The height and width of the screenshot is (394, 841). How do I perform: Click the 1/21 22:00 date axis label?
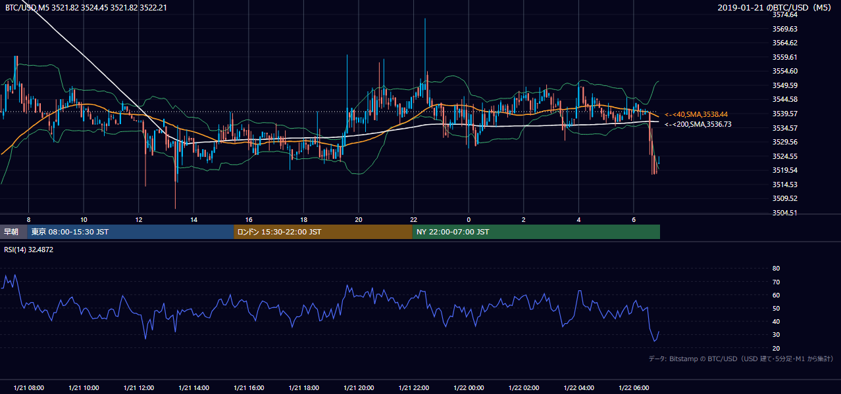coord(414,388)
